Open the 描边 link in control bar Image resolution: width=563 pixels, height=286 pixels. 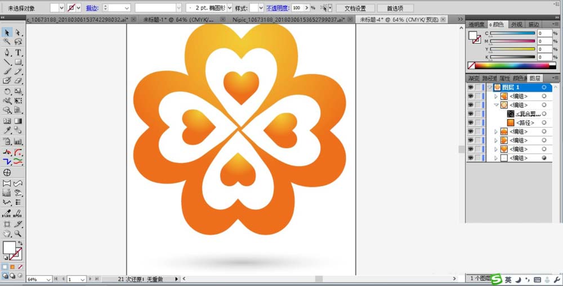(92, 8)
